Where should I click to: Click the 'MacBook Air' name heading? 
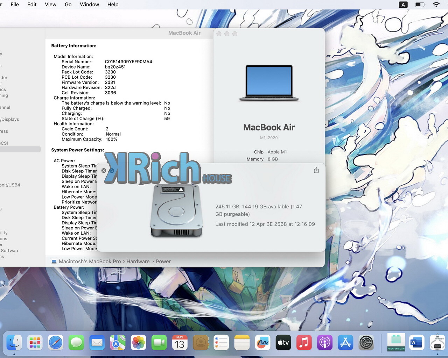click(269, 127)
